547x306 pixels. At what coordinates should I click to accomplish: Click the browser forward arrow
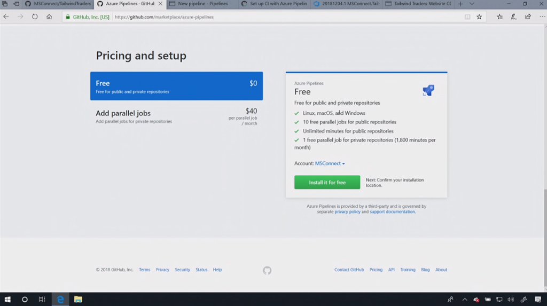click(x=20, y=17)
